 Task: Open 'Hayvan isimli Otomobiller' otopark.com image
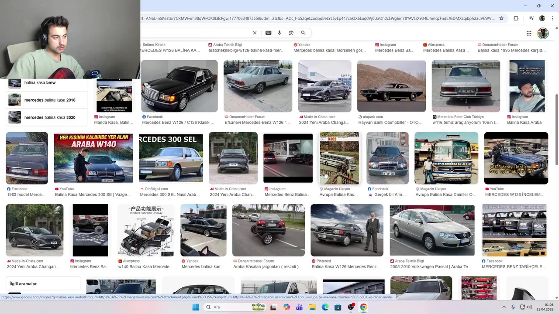click(391, 86)
